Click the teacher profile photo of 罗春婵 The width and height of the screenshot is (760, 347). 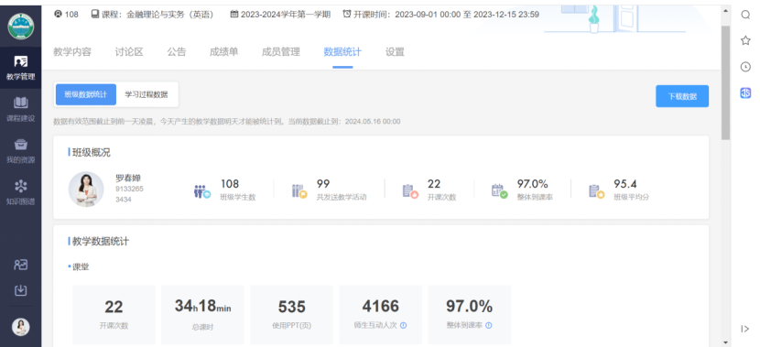pos(86,189)
